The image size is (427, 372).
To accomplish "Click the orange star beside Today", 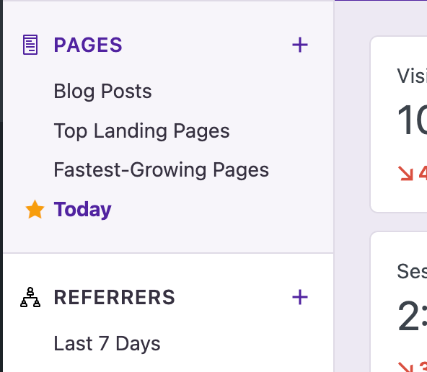I will pyautogui.click(x=35, y=209).
